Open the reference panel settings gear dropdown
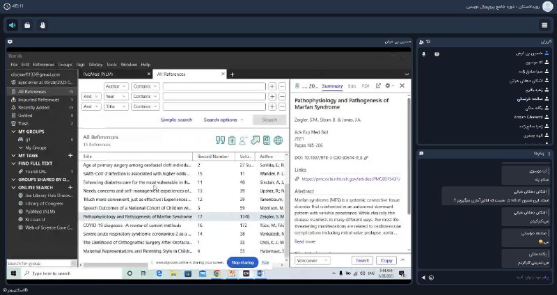The width and height of the screenshot is (557, 295). coord(390,86)
